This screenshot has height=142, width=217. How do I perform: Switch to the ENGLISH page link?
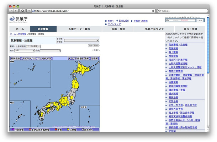click(x=124, y=21)
